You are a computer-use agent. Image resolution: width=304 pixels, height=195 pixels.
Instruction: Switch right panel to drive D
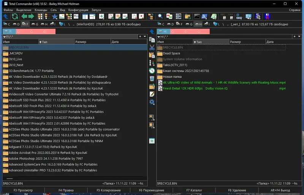pos(170,24)
